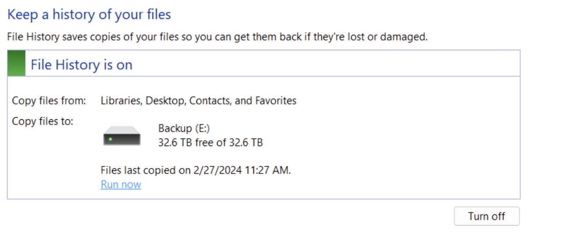Image resolution: width=576 pixels, height=243 pixels.
Task: Click the 'Copy files to:' label
Action: (x=43, y=121)
